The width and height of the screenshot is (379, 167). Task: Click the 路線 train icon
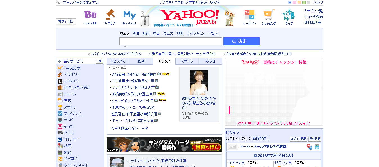(60, 152)
